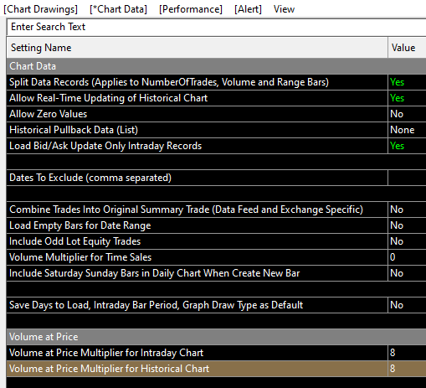Select the Chart Data tab
This screenshot has height=388, width=426.
pyautogui.click(x=118, y=9)
